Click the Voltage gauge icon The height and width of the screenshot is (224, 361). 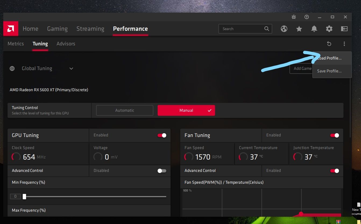pyautogui.click(x=98, y=157)
